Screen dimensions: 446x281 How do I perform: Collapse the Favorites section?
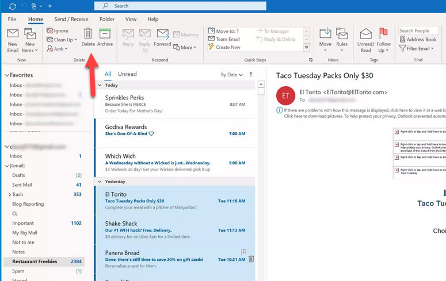click(7, 75)
